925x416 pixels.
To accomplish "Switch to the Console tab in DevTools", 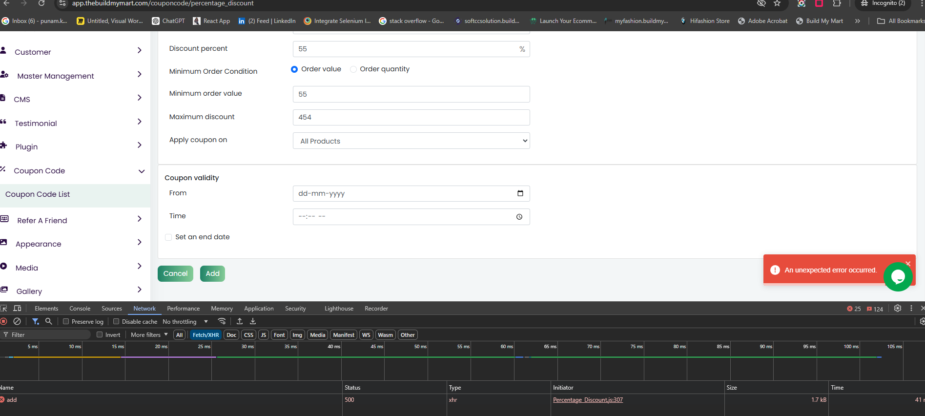I will [x=80, y=309].
